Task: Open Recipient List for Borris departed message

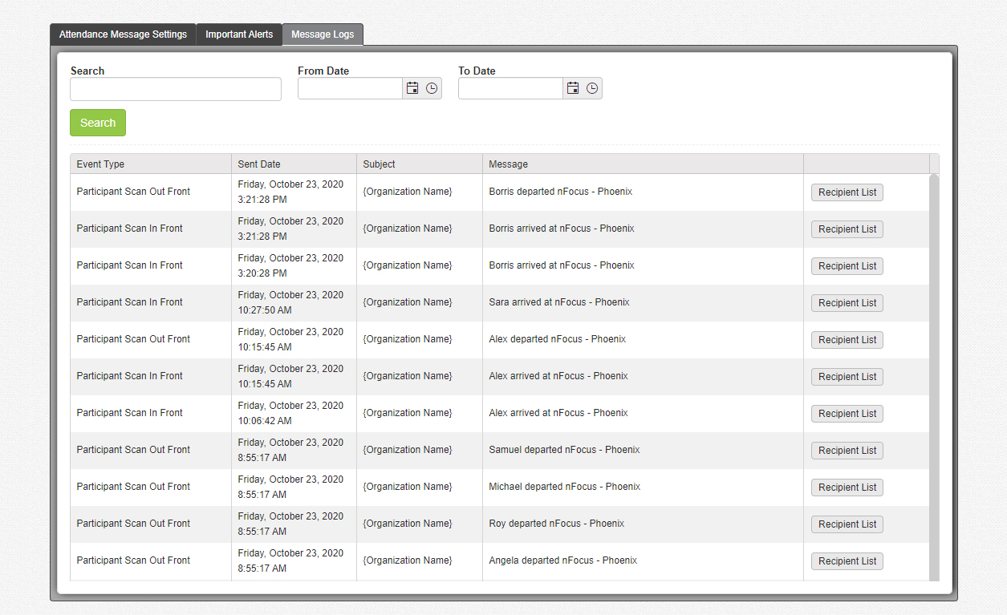Action: 847,192
